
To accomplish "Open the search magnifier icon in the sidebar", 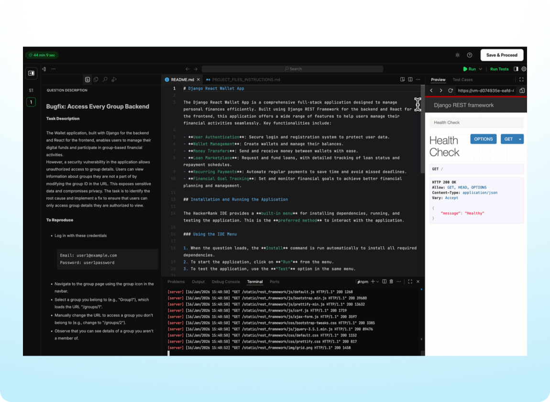I will [105, 79].
